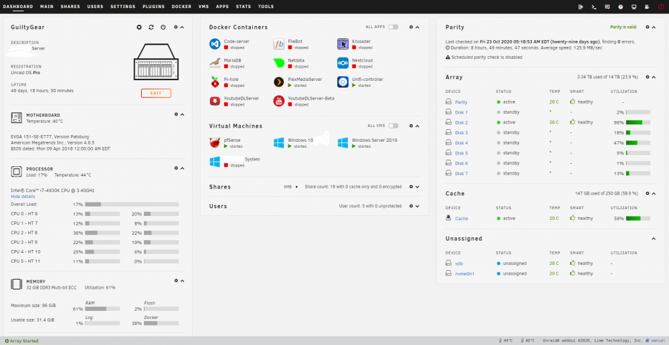Open the Code-server container icon

point(215,44)
